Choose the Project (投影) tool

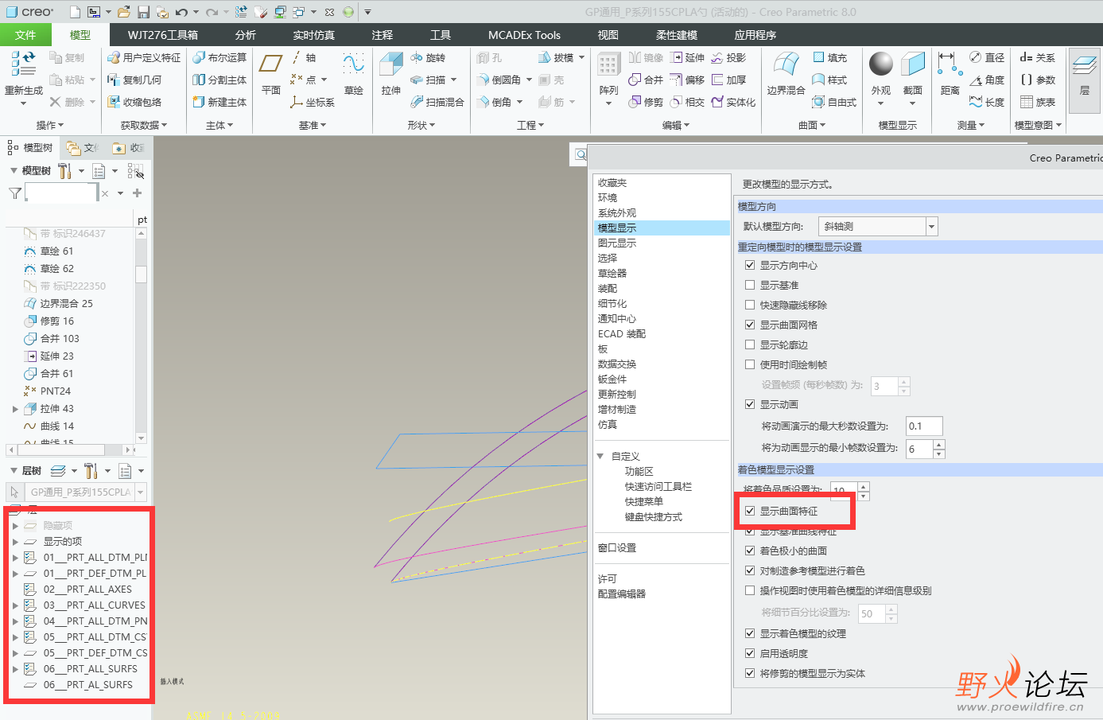point(728,57)
